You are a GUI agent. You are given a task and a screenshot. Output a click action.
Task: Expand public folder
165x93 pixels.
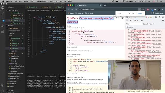click(12, 33)
